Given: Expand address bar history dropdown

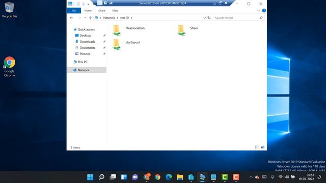Looking at the screenshot, I should click(204, 18).
